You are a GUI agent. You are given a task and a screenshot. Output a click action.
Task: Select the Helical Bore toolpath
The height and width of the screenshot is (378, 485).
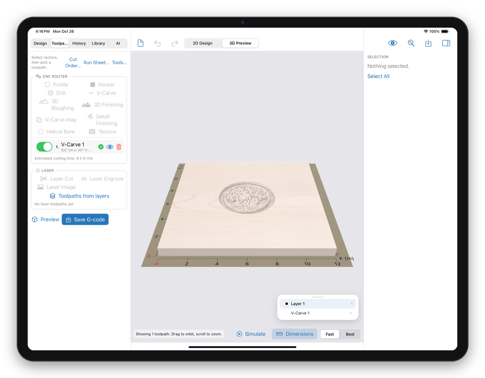coord(56,132)
